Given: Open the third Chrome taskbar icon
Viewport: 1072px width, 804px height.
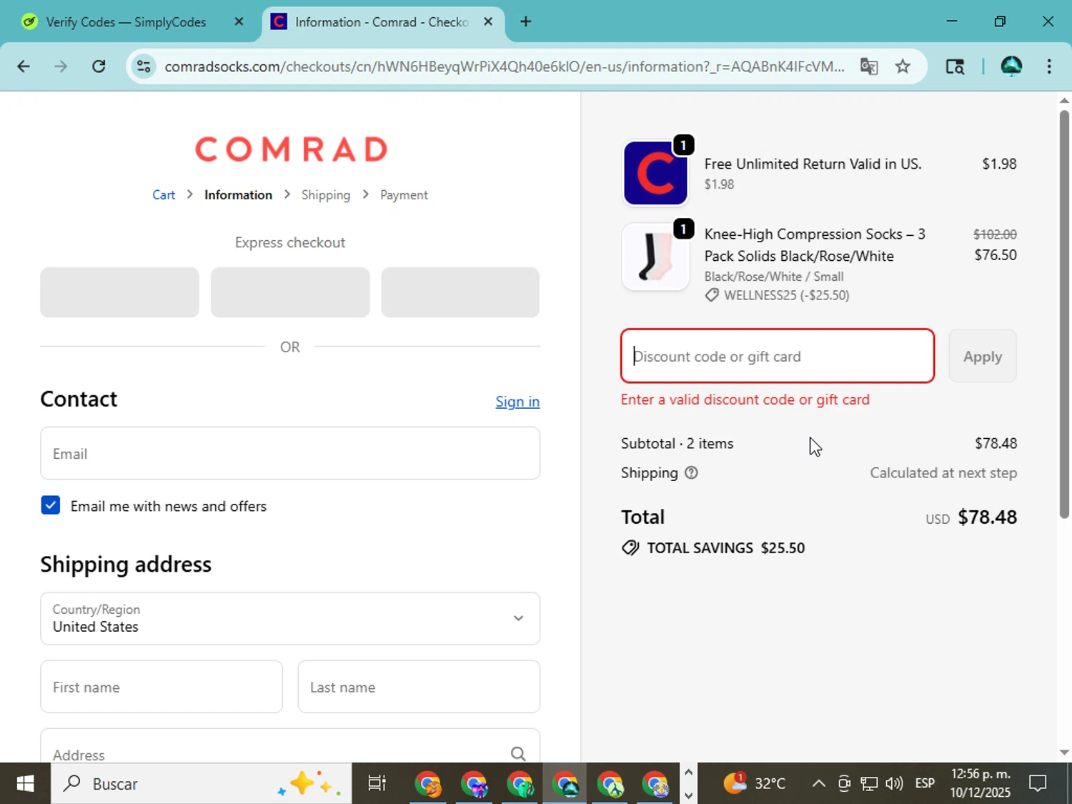Looking at the screenshot, I should coord(520,784).
